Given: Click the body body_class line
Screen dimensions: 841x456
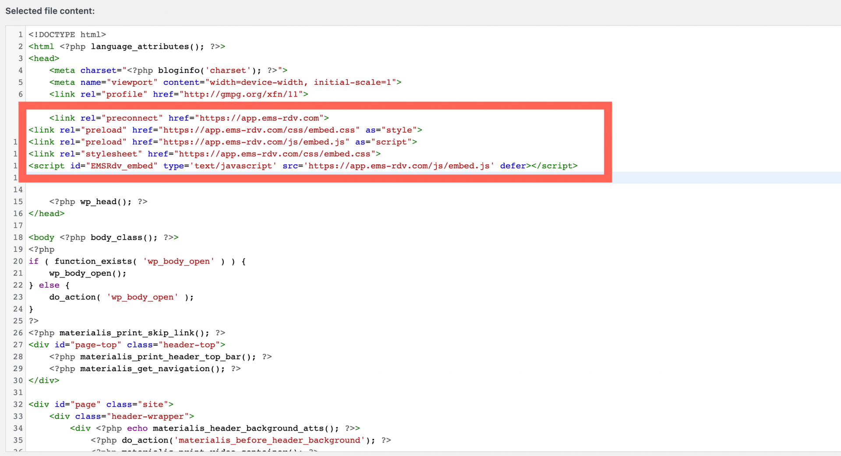Looking at the screenshot, I should coord(103,237).
